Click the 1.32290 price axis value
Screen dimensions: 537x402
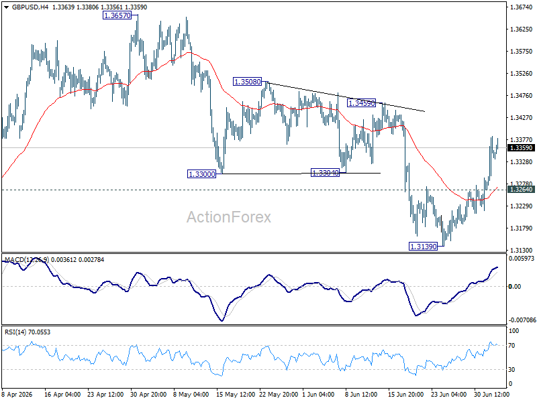pos(522,206)
